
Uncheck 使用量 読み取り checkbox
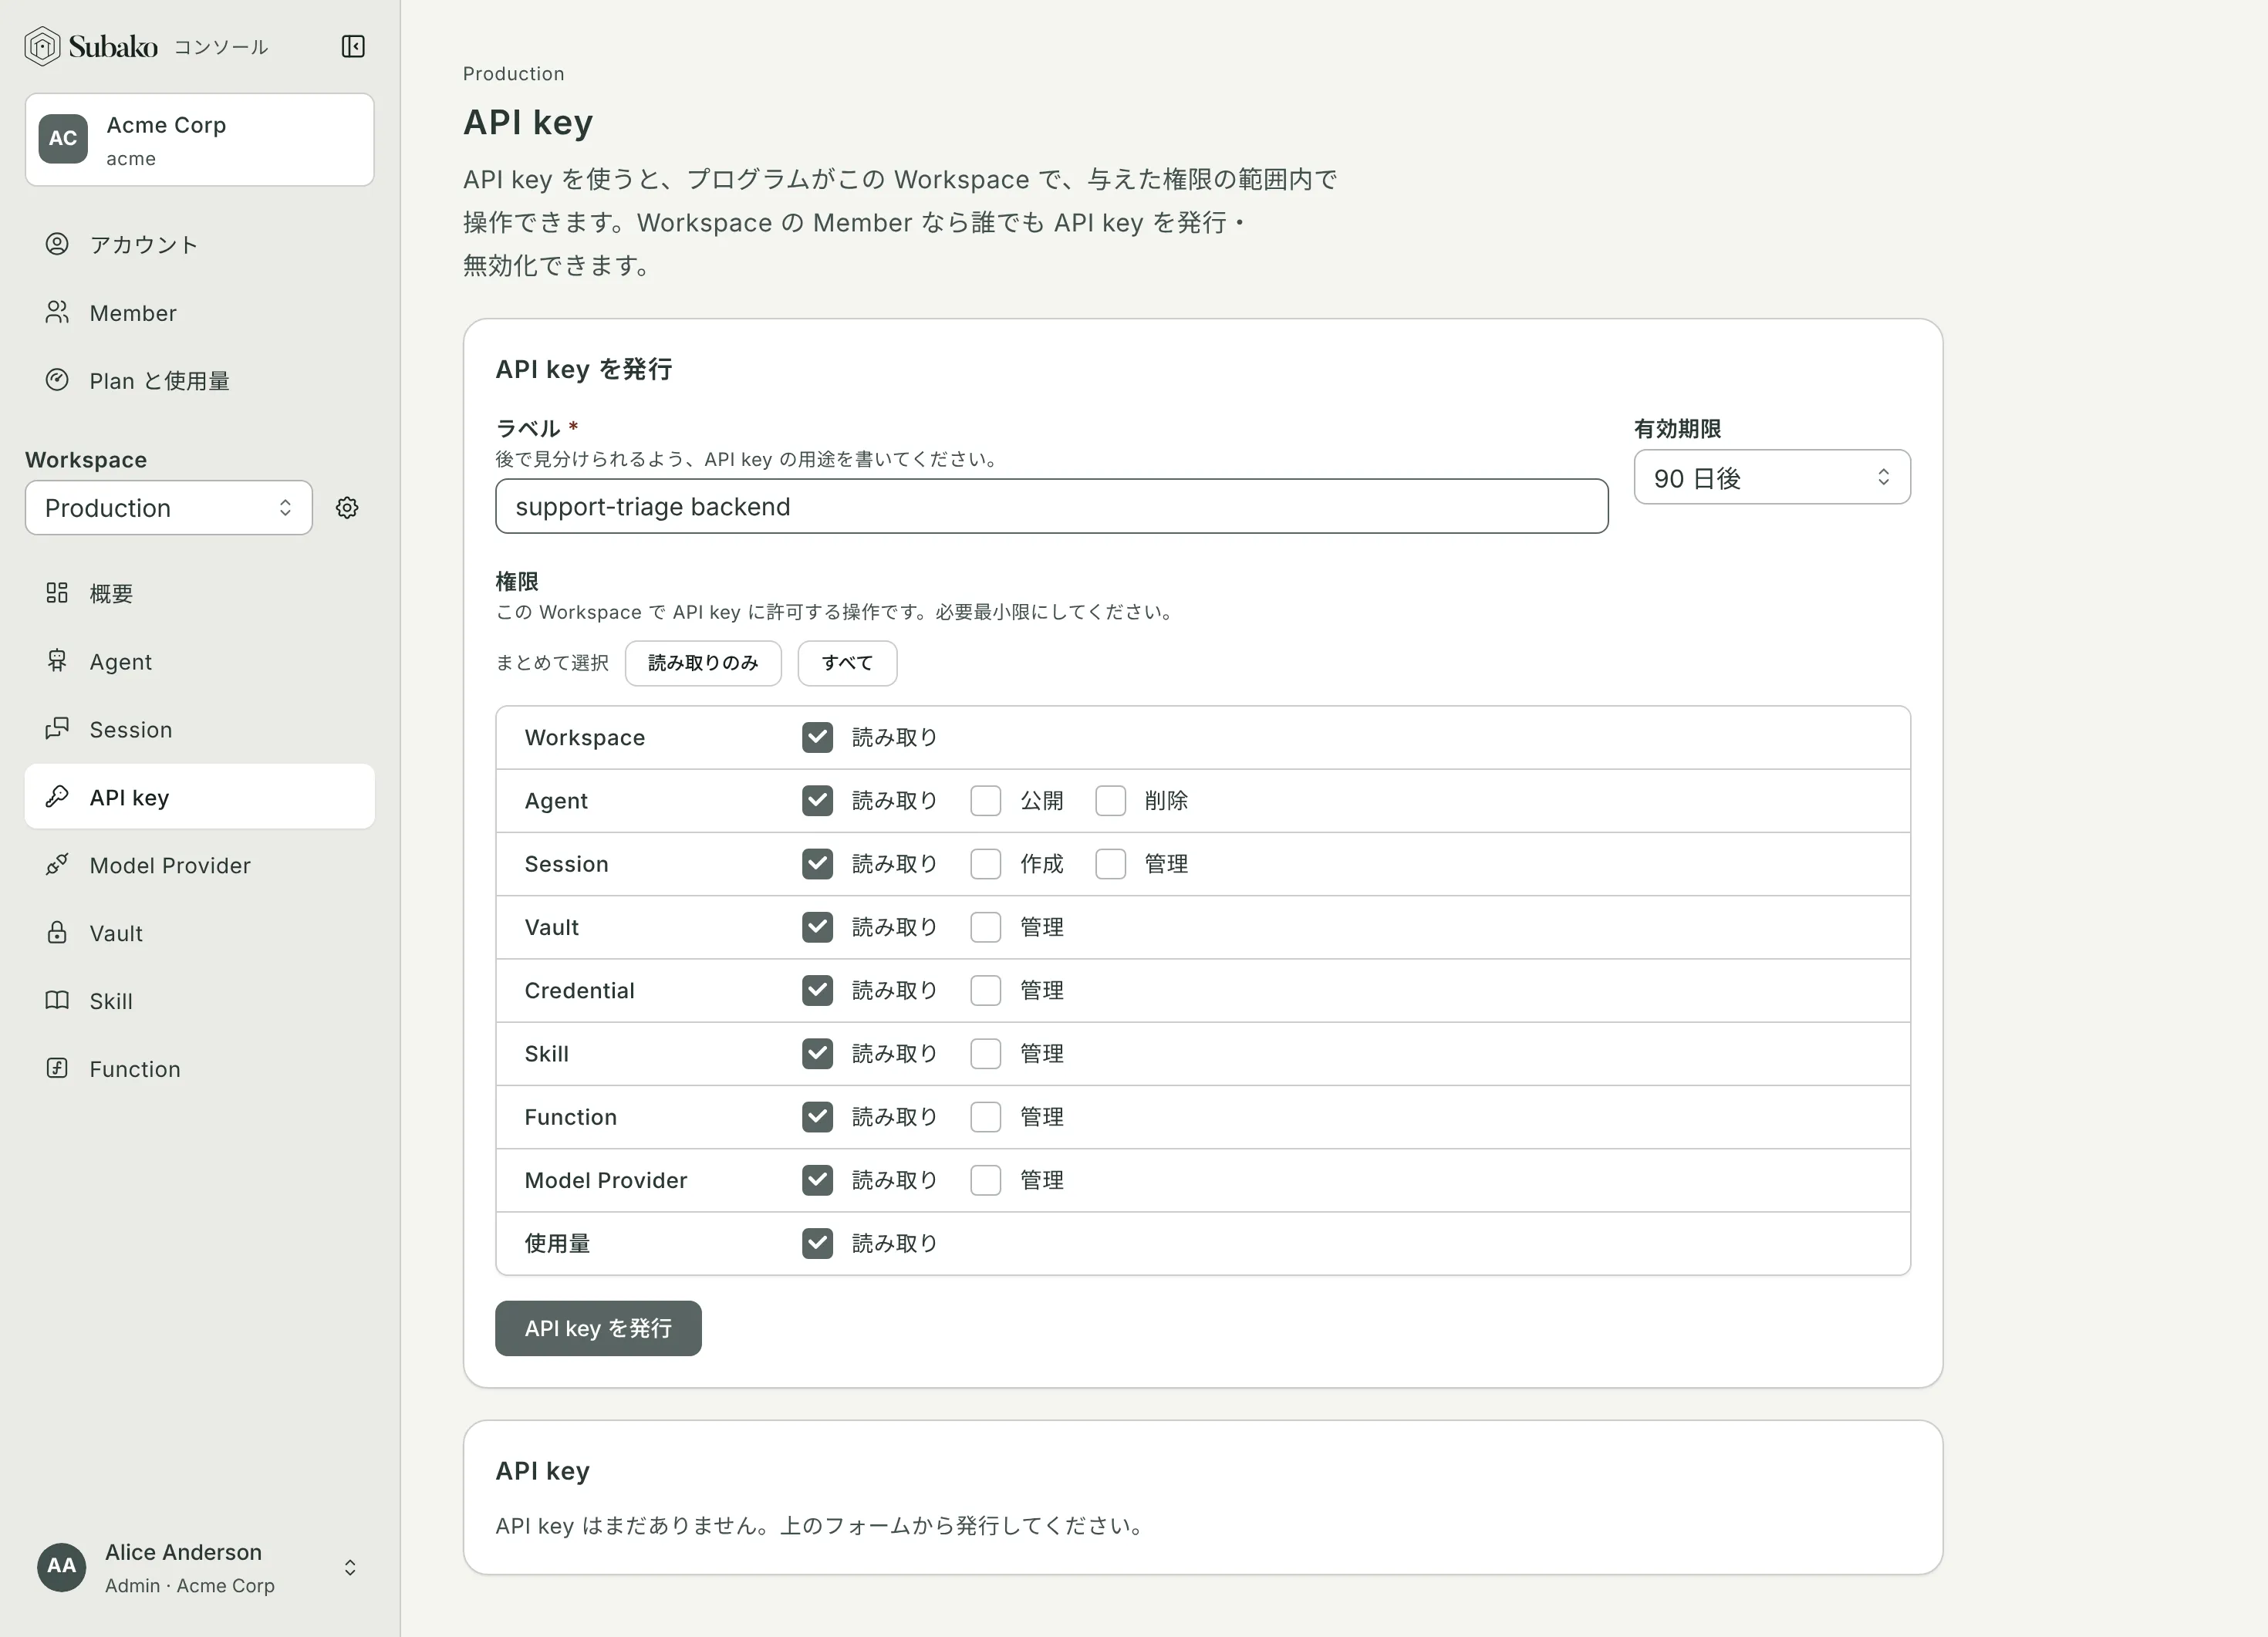click(817, 1244)
